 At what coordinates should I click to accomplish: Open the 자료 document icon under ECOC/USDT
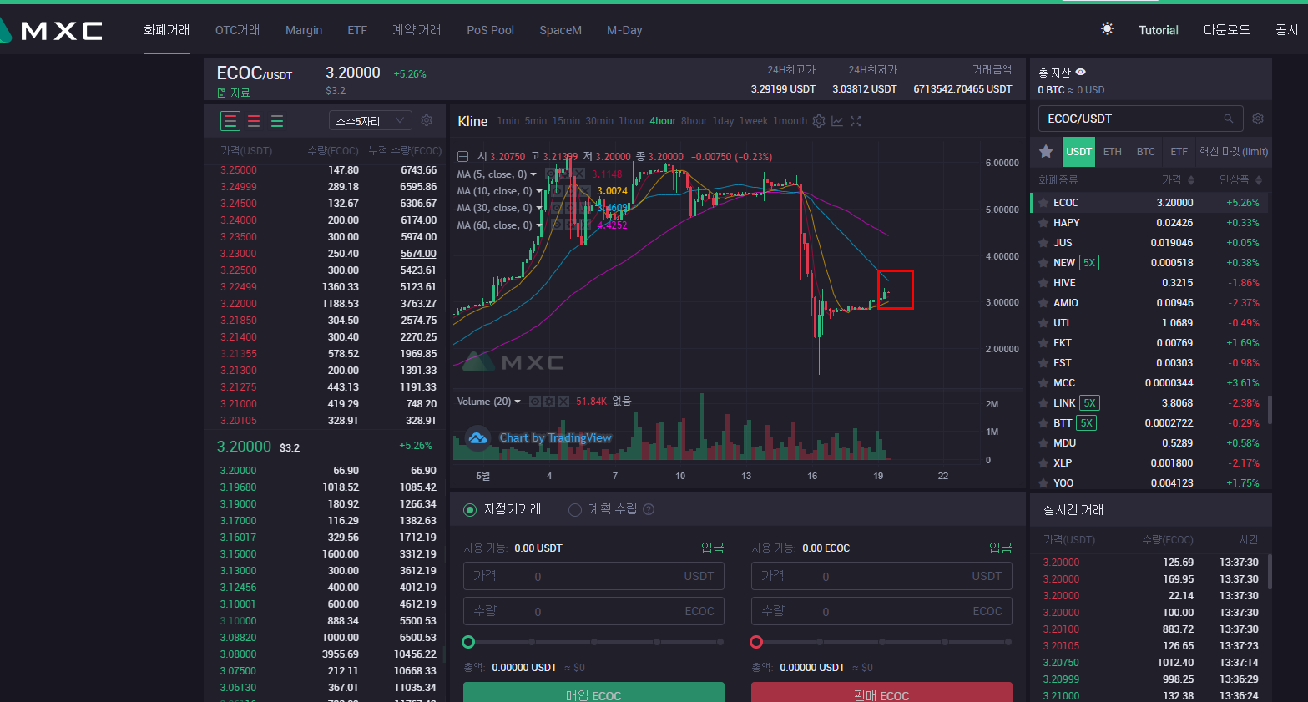tap(222, 93)
